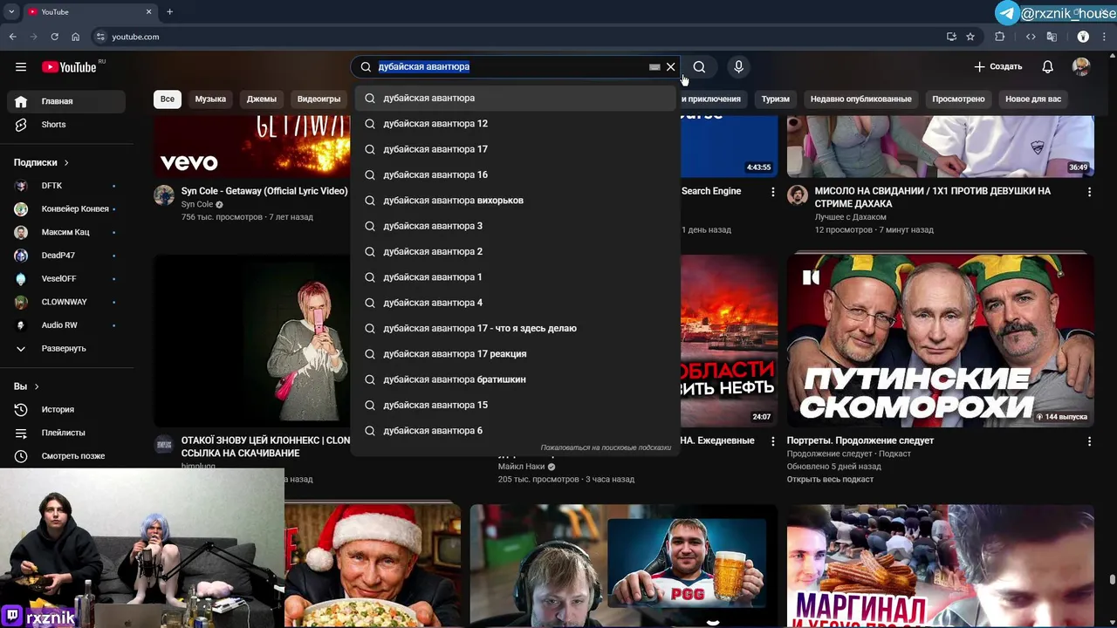Open browser home page button
1117x628 pixels.
[76, 37]
